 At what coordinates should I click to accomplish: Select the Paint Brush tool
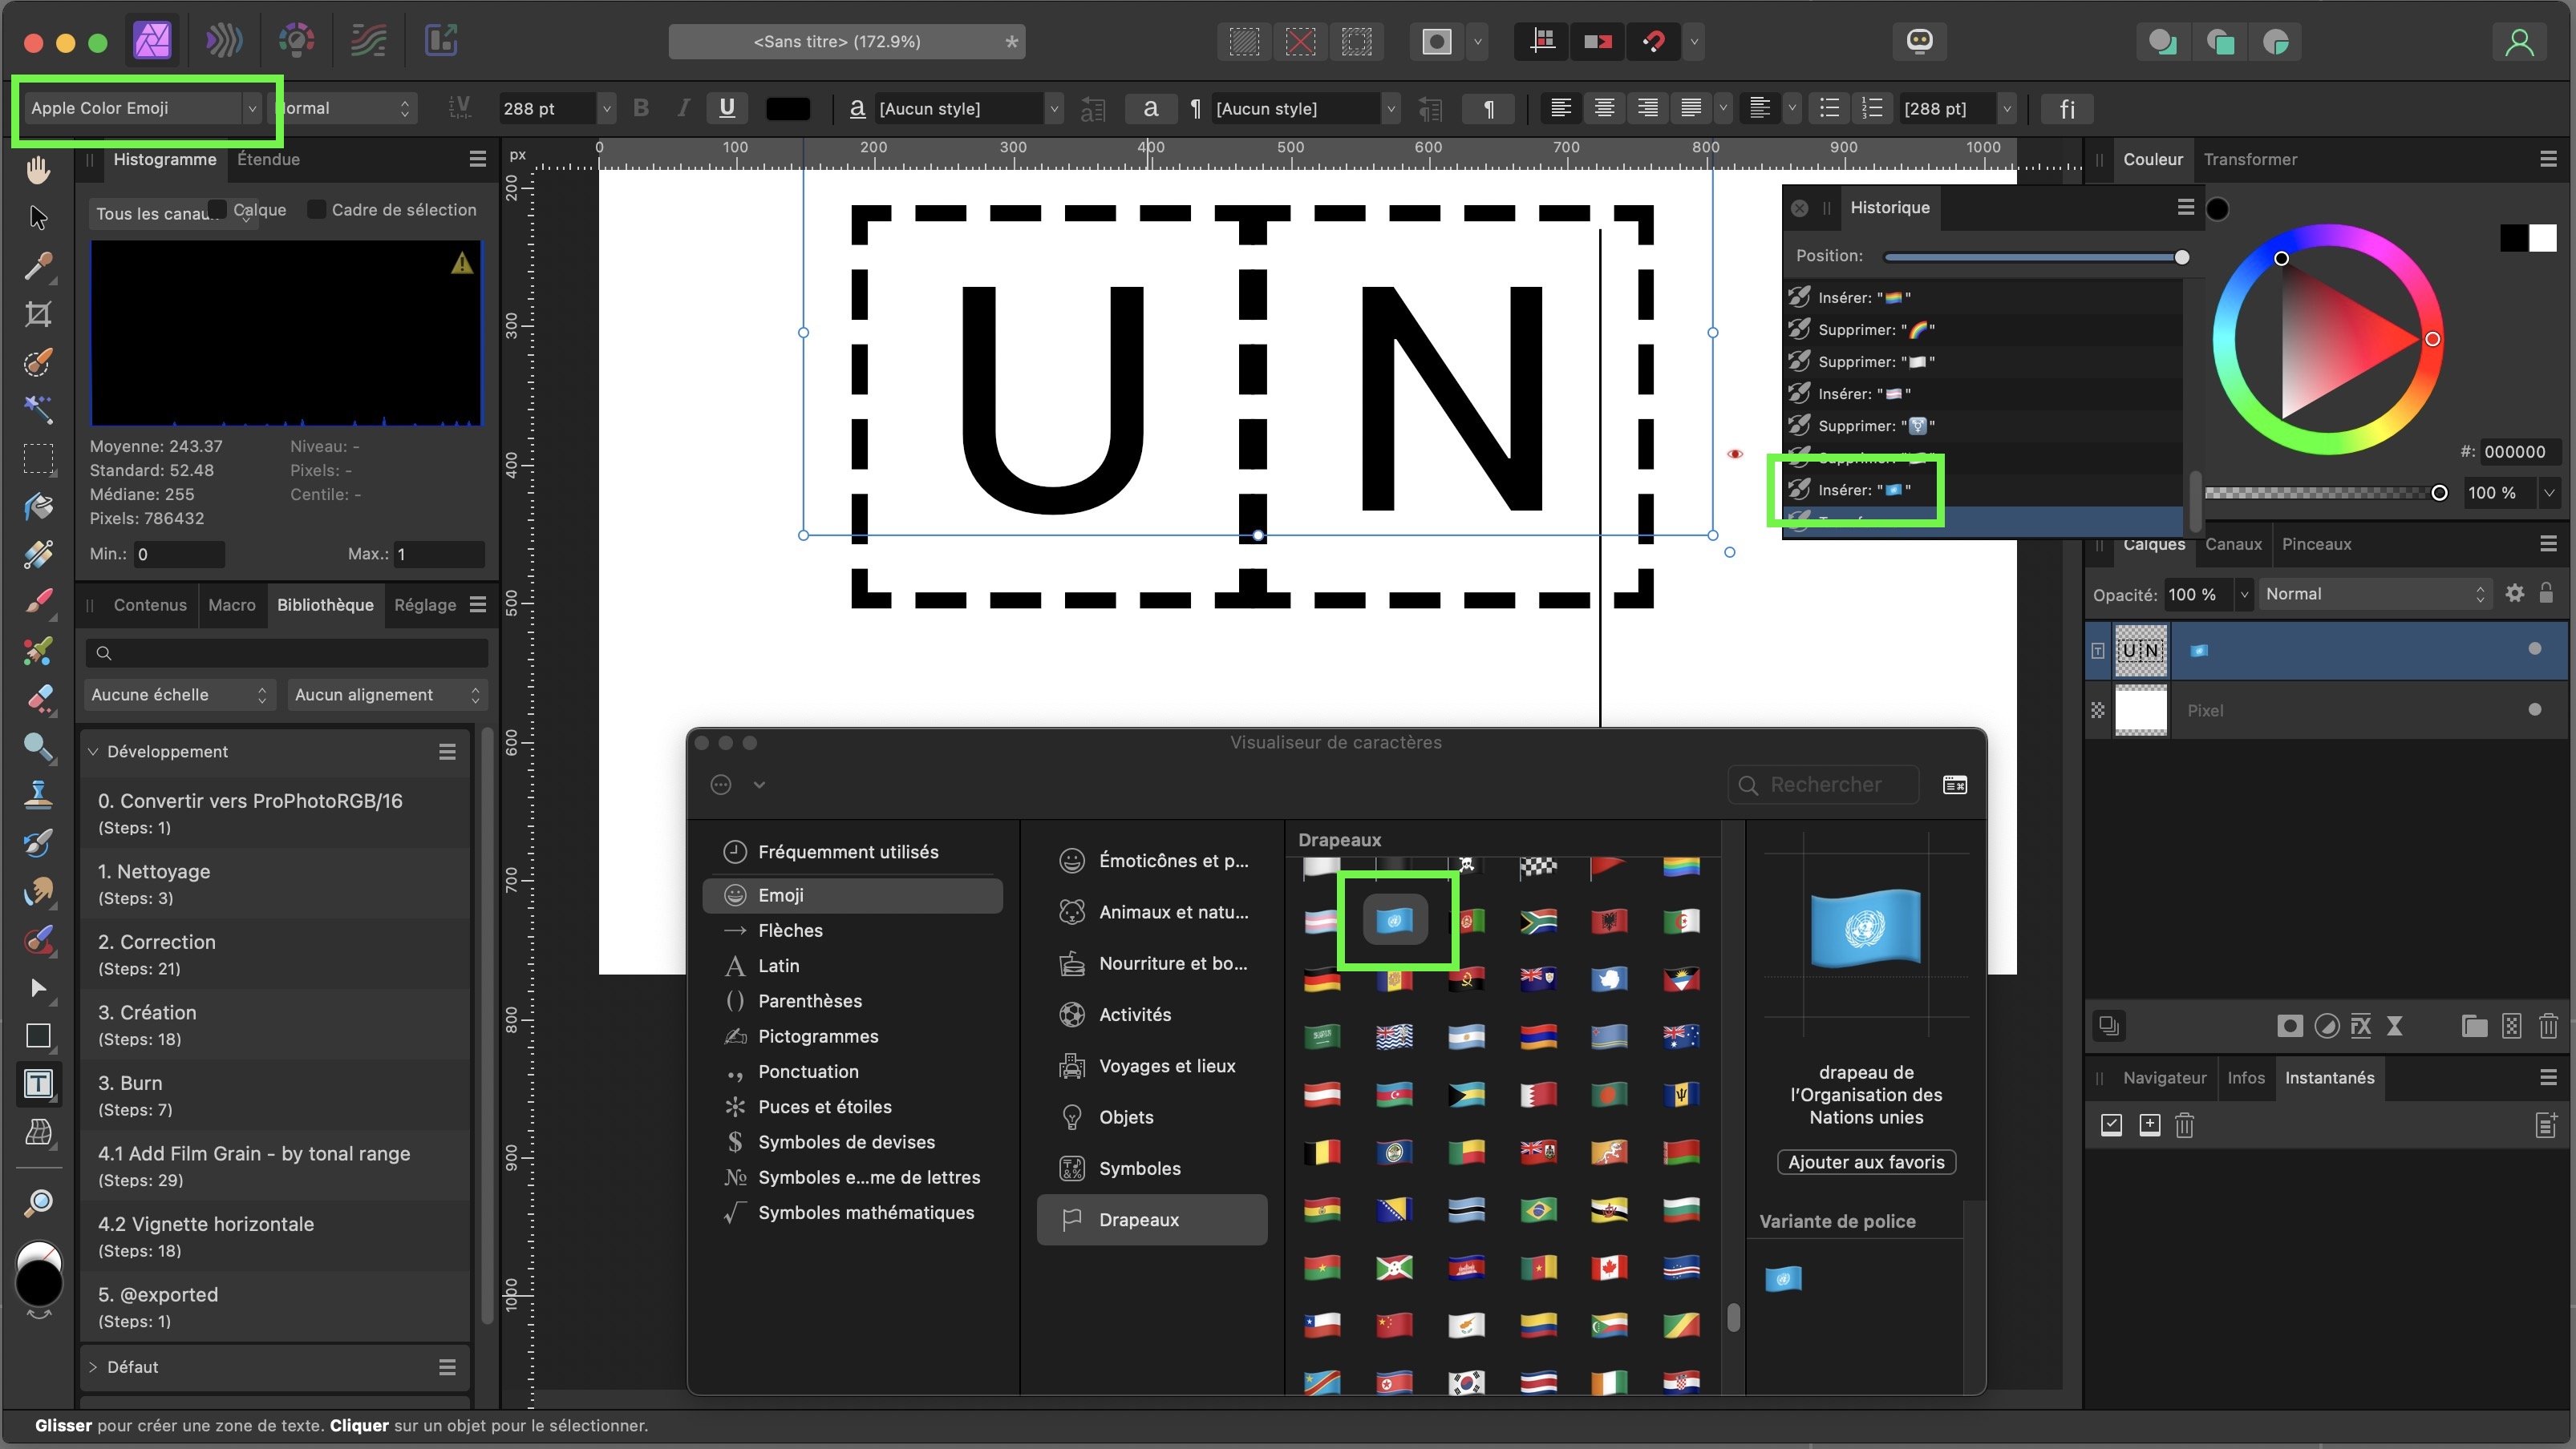[38, 602]
